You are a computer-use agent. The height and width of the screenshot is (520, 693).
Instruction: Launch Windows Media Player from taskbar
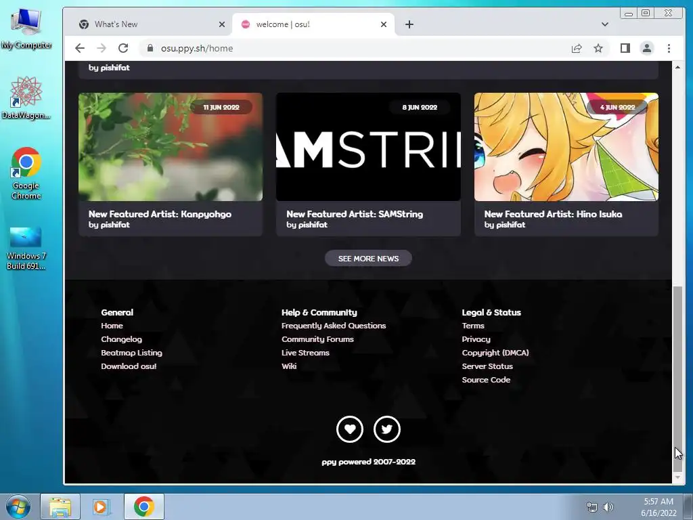pyautogui.click(x=102, y=506)
